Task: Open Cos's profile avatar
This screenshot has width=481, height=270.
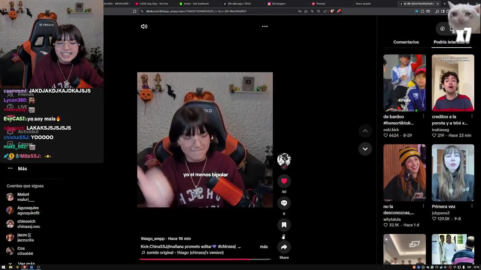Action: pyautogui.click(x=10, y=251)
